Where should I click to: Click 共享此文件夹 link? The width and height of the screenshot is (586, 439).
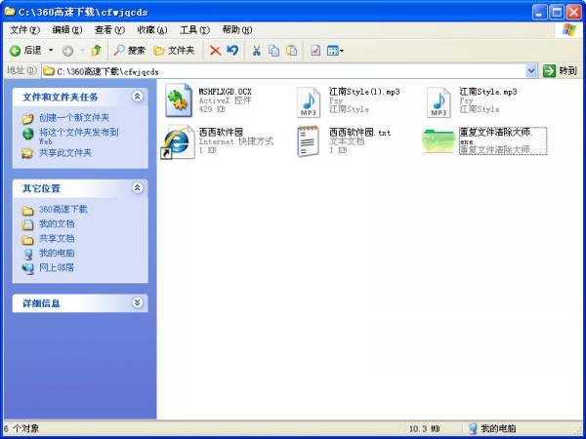point(65,153)
